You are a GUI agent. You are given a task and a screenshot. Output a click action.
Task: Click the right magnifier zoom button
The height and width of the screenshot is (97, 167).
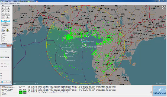(8, 17)
